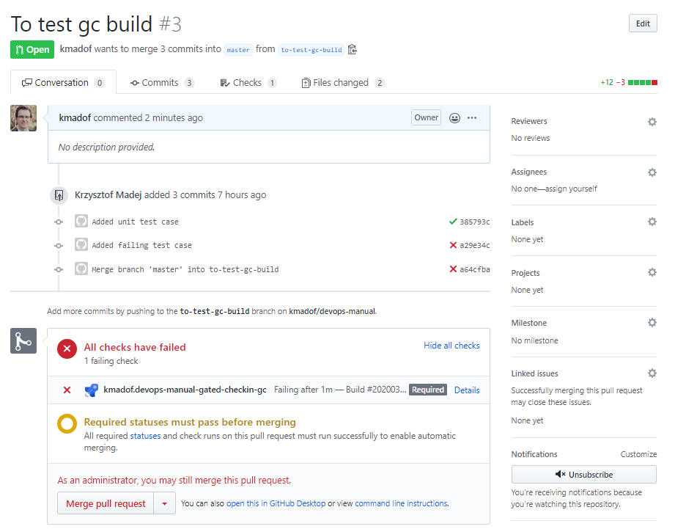The width and height of the screenshot is (675, 529).
Task: Click the avatar next to the Merge branch commit
Action: [x=81, y=269]
